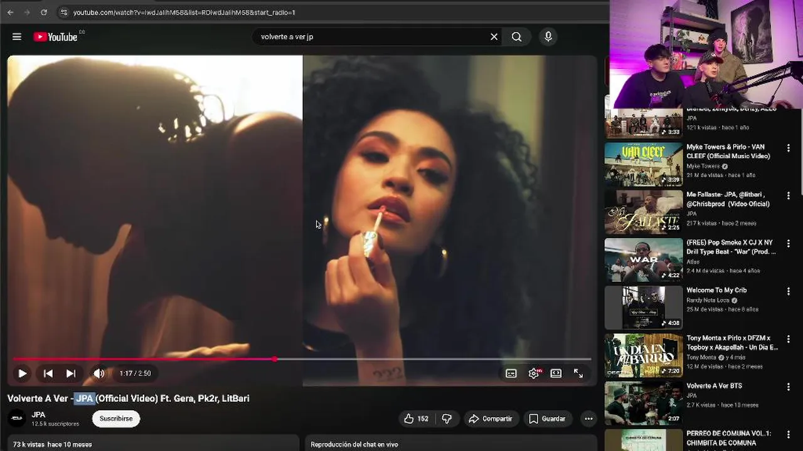
Task: Mute the video volume speaker icon
Action: 99,373
